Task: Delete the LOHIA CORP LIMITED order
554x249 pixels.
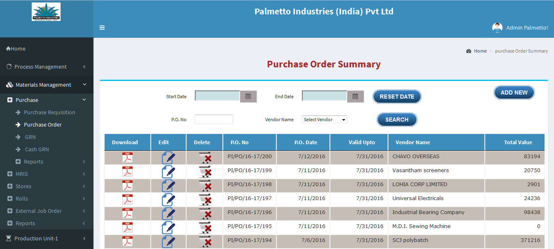Action: click(x=205, y=186)
